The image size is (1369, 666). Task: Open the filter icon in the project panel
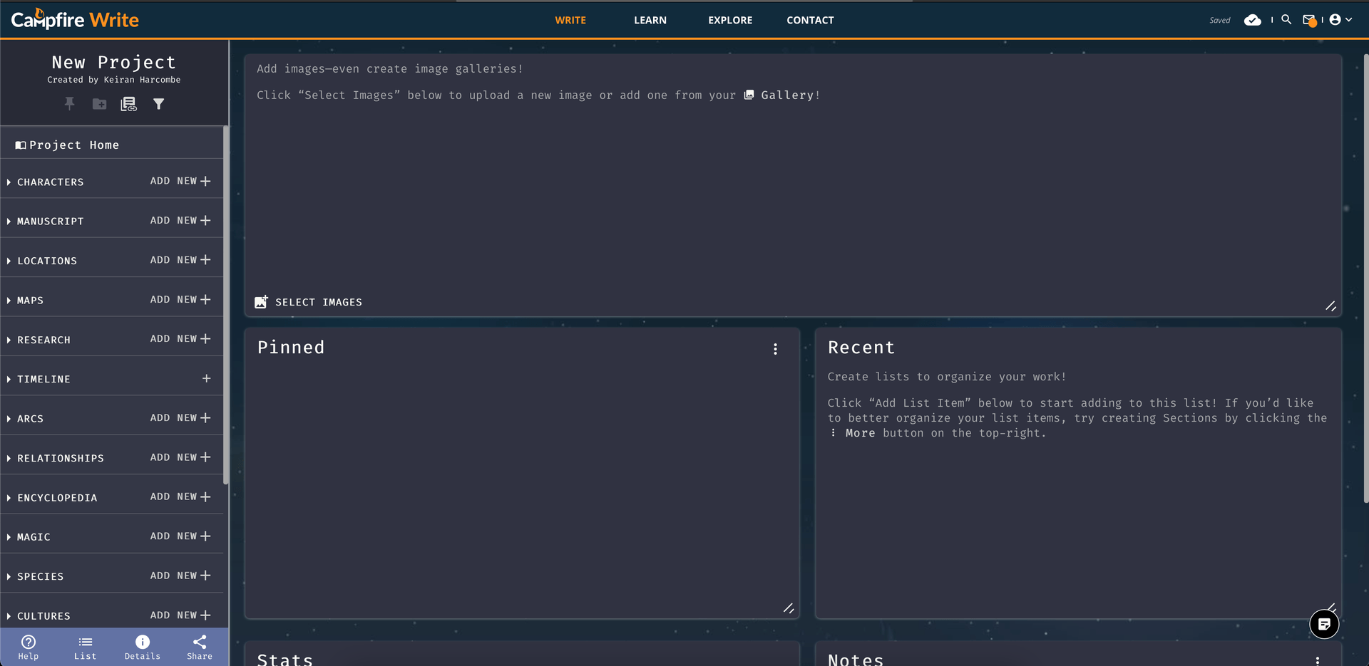[158, 104]
